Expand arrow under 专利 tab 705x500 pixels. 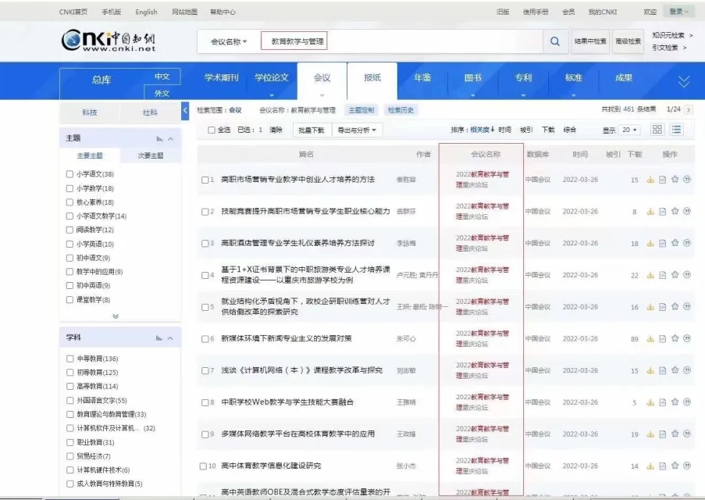click(x=523, y=95)
